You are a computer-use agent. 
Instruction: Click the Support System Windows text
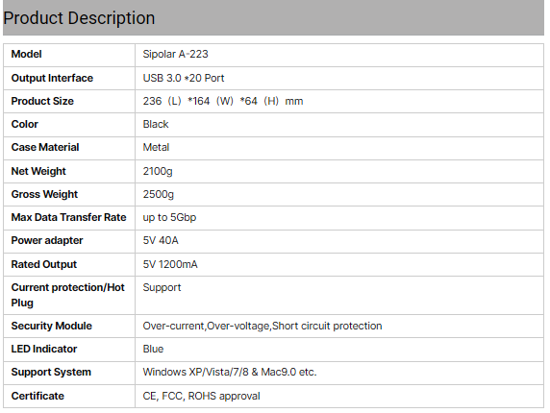pyautogui.click(x=230, y=372)
